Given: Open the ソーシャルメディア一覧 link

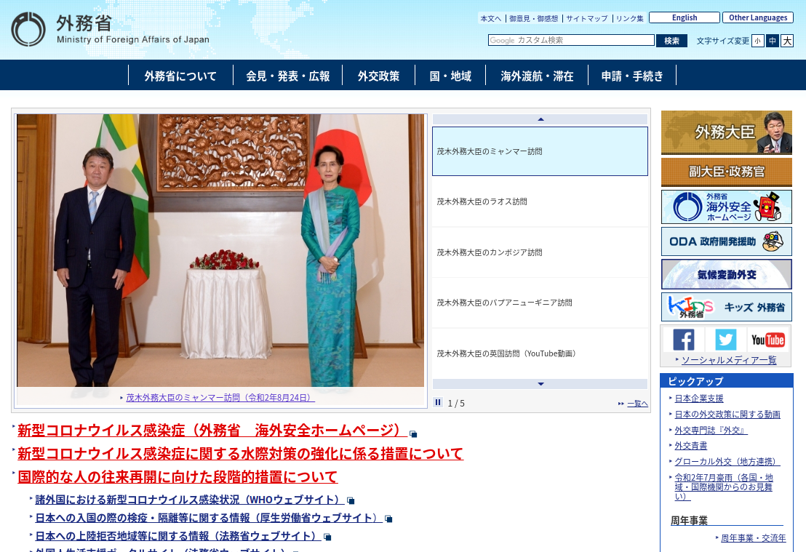Looking at the screenshot, I should tap(729, 360).
